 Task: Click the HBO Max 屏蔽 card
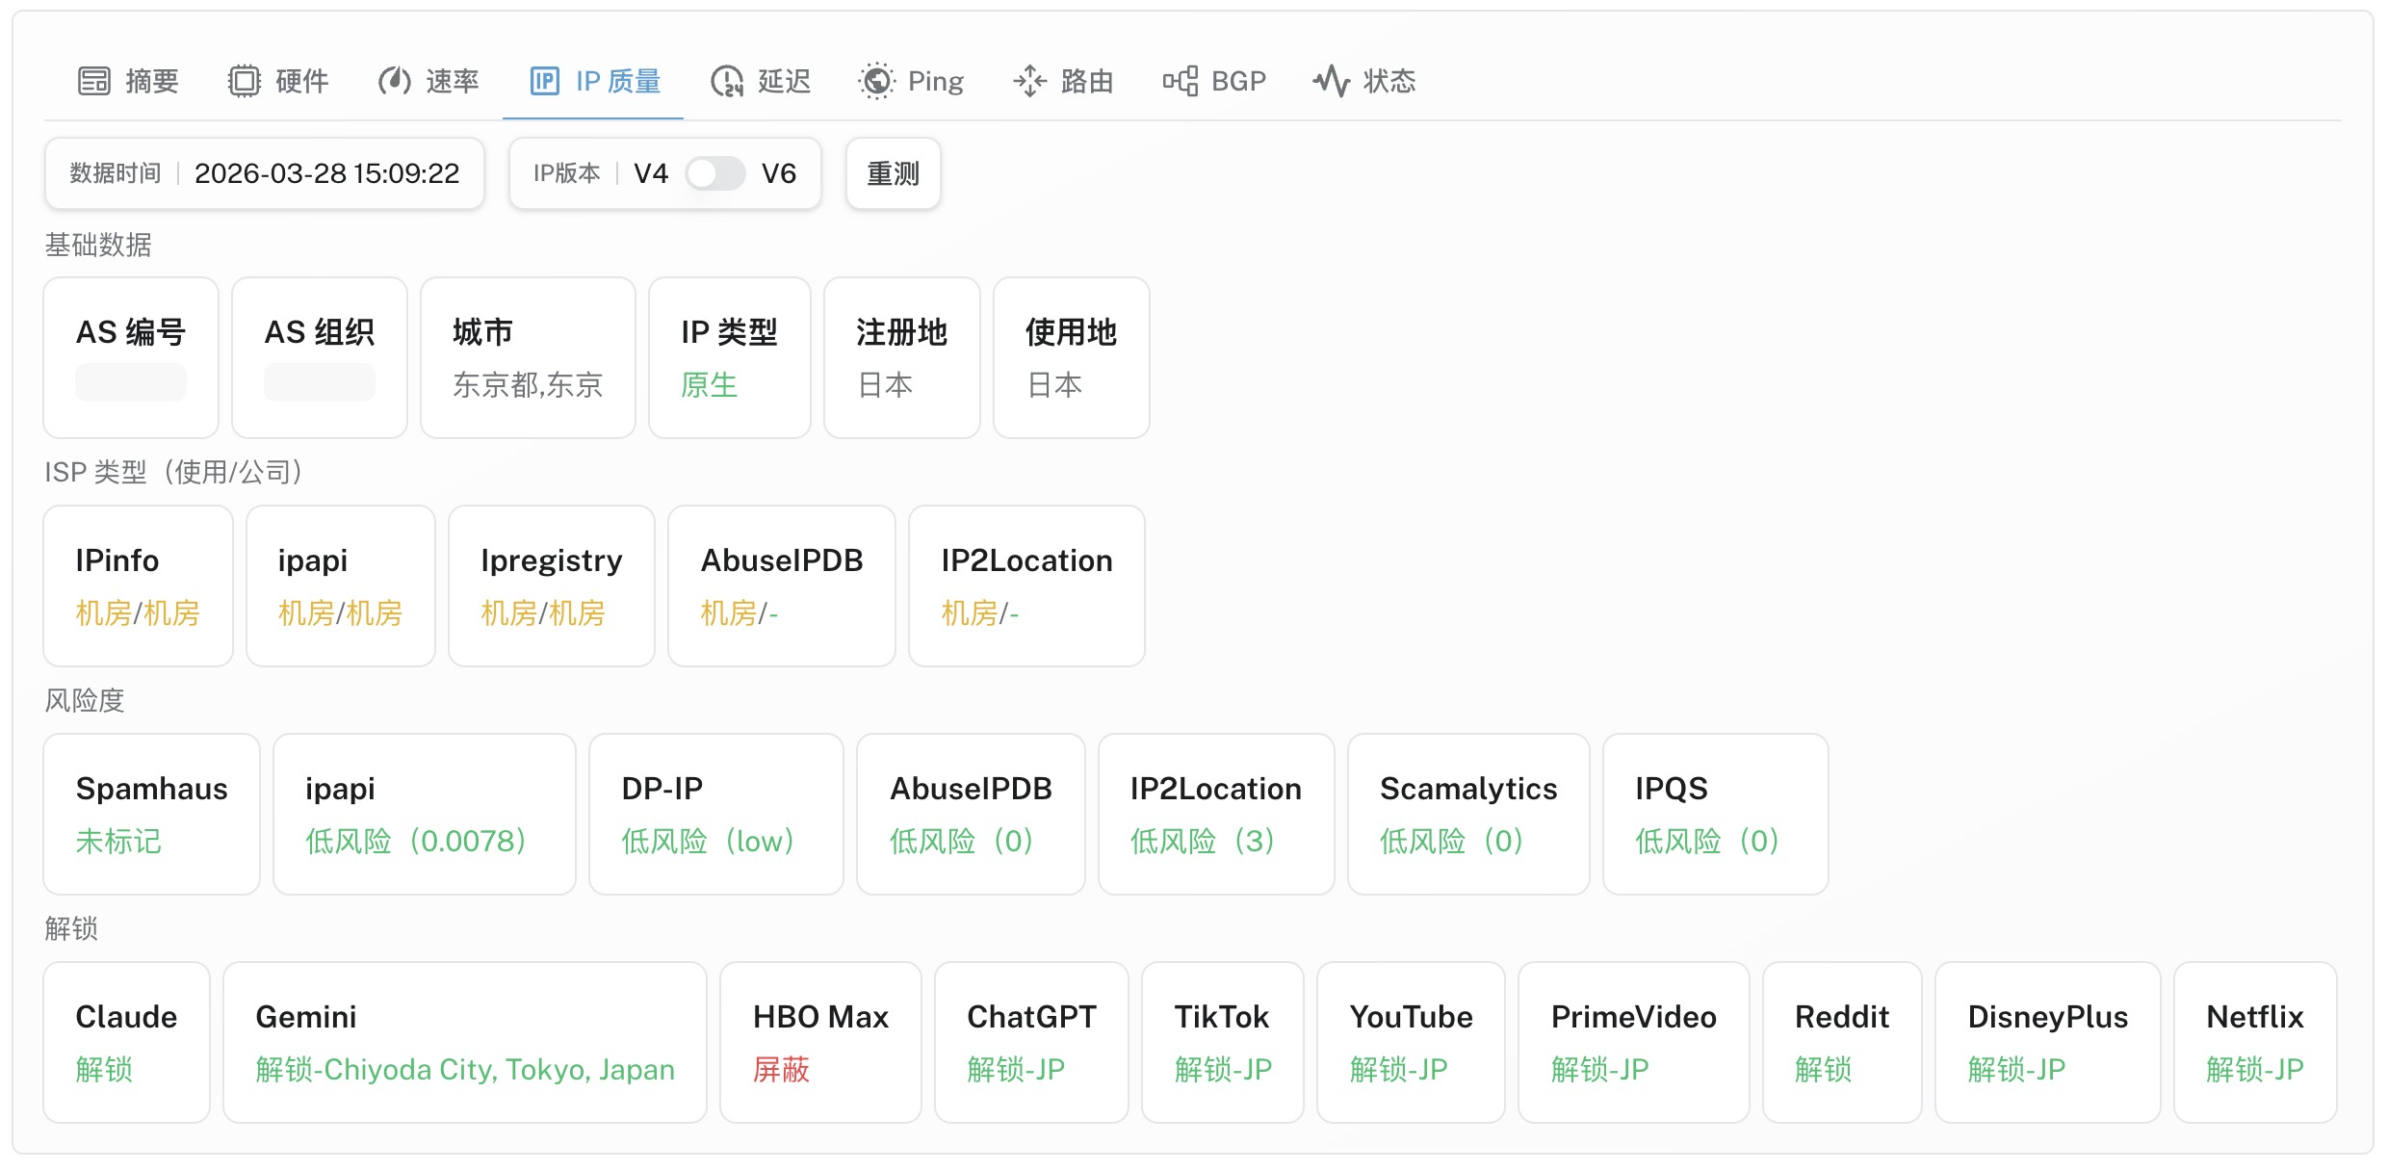[x=820, y=1043]
